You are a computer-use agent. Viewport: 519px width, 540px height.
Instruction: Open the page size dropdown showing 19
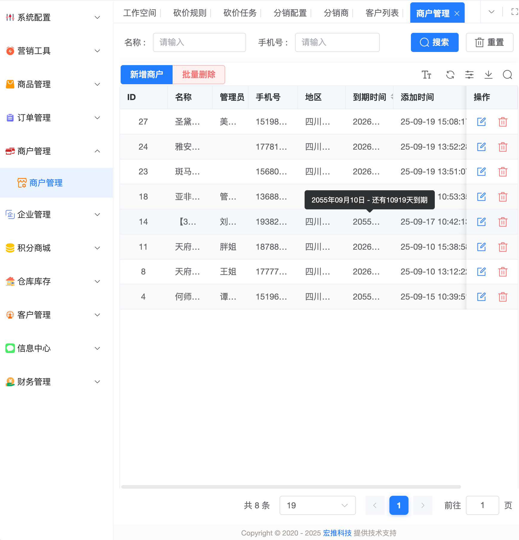[x=317, y=505]
